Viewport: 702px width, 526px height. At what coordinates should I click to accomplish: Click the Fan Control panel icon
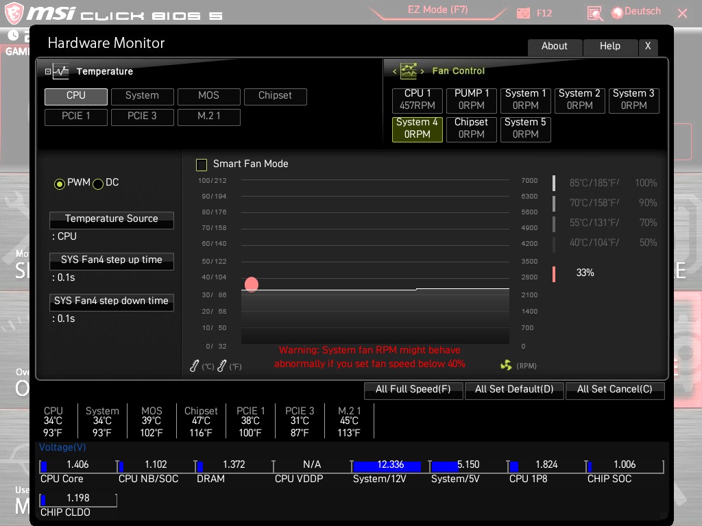point(408,71)
